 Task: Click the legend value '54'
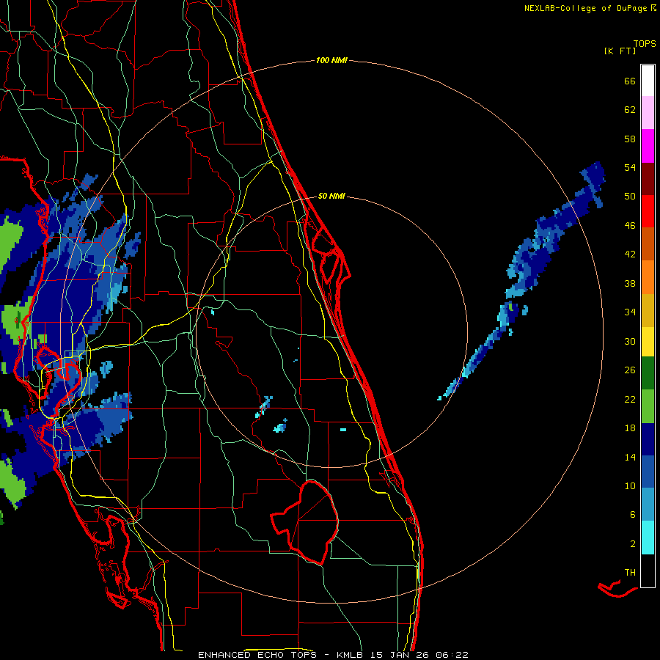coord(630,167)
